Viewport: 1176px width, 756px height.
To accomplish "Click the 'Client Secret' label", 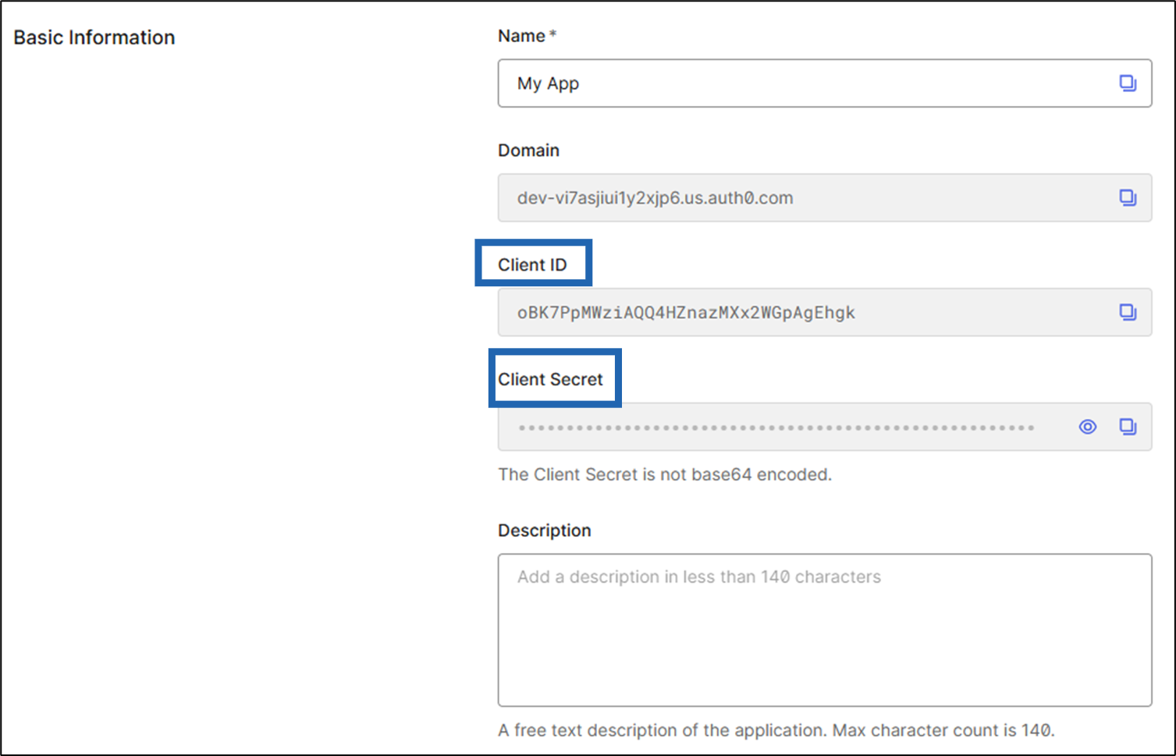I will [550, 380].
